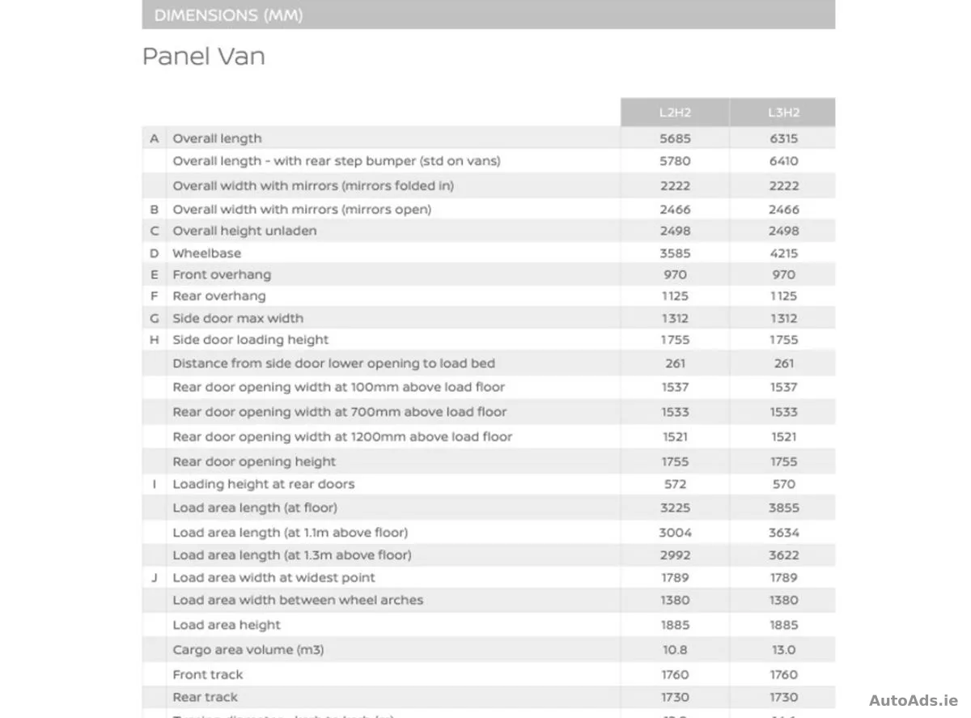Select the Loading height L2H2 value 572
971x718 pixels.
pos(675,484)
